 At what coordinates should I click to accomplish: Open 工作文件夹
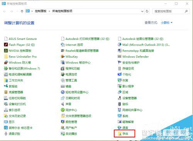point(14,80)
